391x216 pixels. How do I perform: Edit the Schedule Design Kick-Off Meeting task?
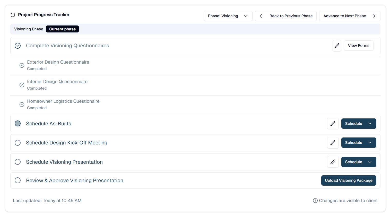333,143
